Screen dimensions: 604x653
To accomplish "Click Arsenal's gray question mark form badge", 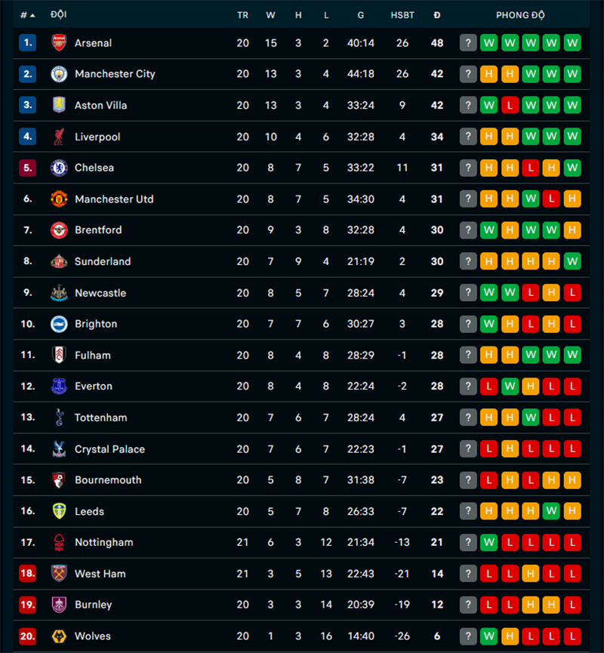I will [x=468, y=43].
